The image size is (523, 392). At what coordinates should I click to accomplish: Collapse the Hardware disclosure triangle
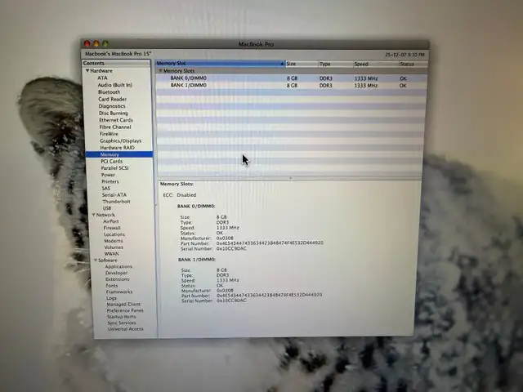[87, 71]
